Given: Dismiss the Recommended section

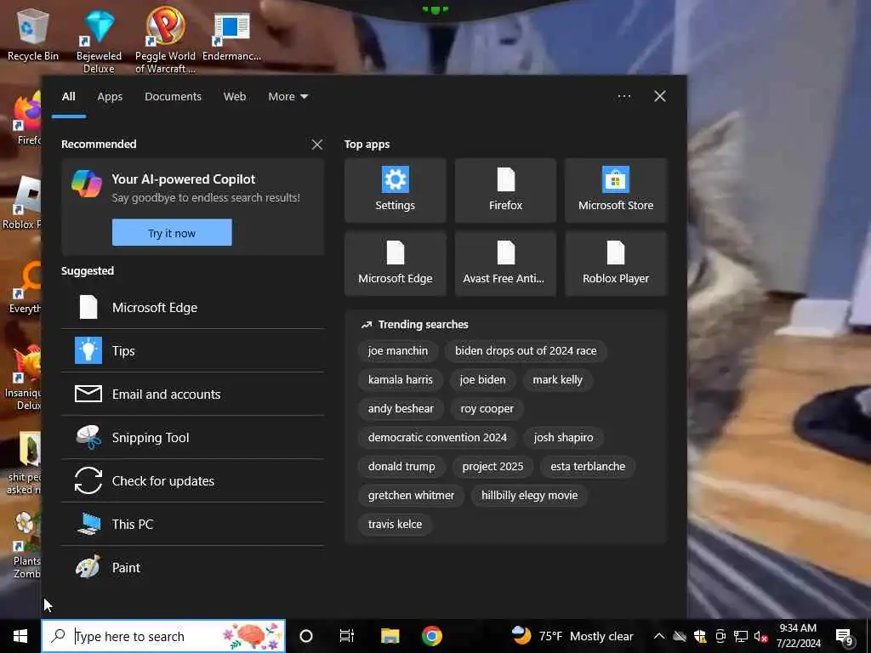Looking at the screenshot, I should click(x=317, y=145).
